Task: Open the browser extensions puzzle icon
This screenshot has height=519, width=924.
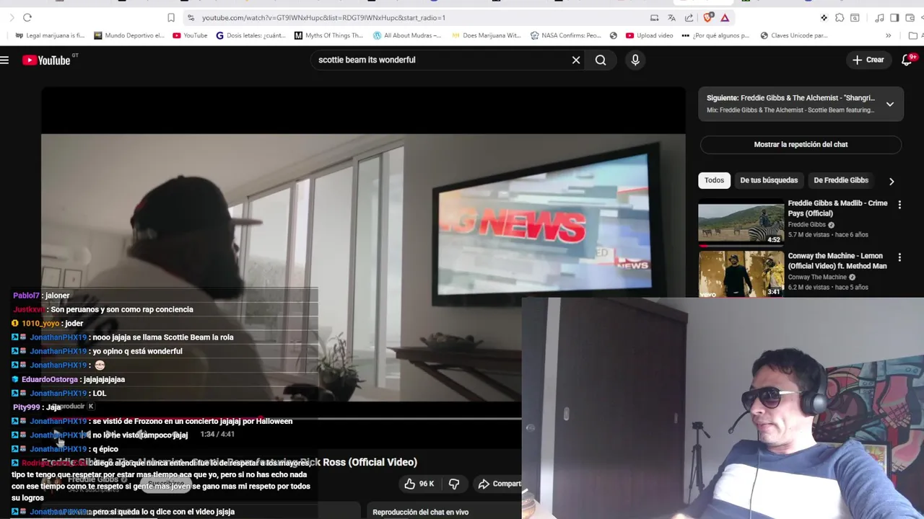Action: coord(840,17)
